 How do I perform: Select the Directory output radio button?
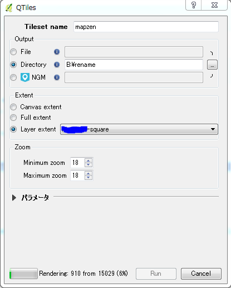(13, 65)
